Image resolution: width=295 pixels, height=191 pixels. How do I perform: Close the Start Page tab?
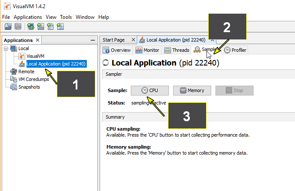click(133, 40)
